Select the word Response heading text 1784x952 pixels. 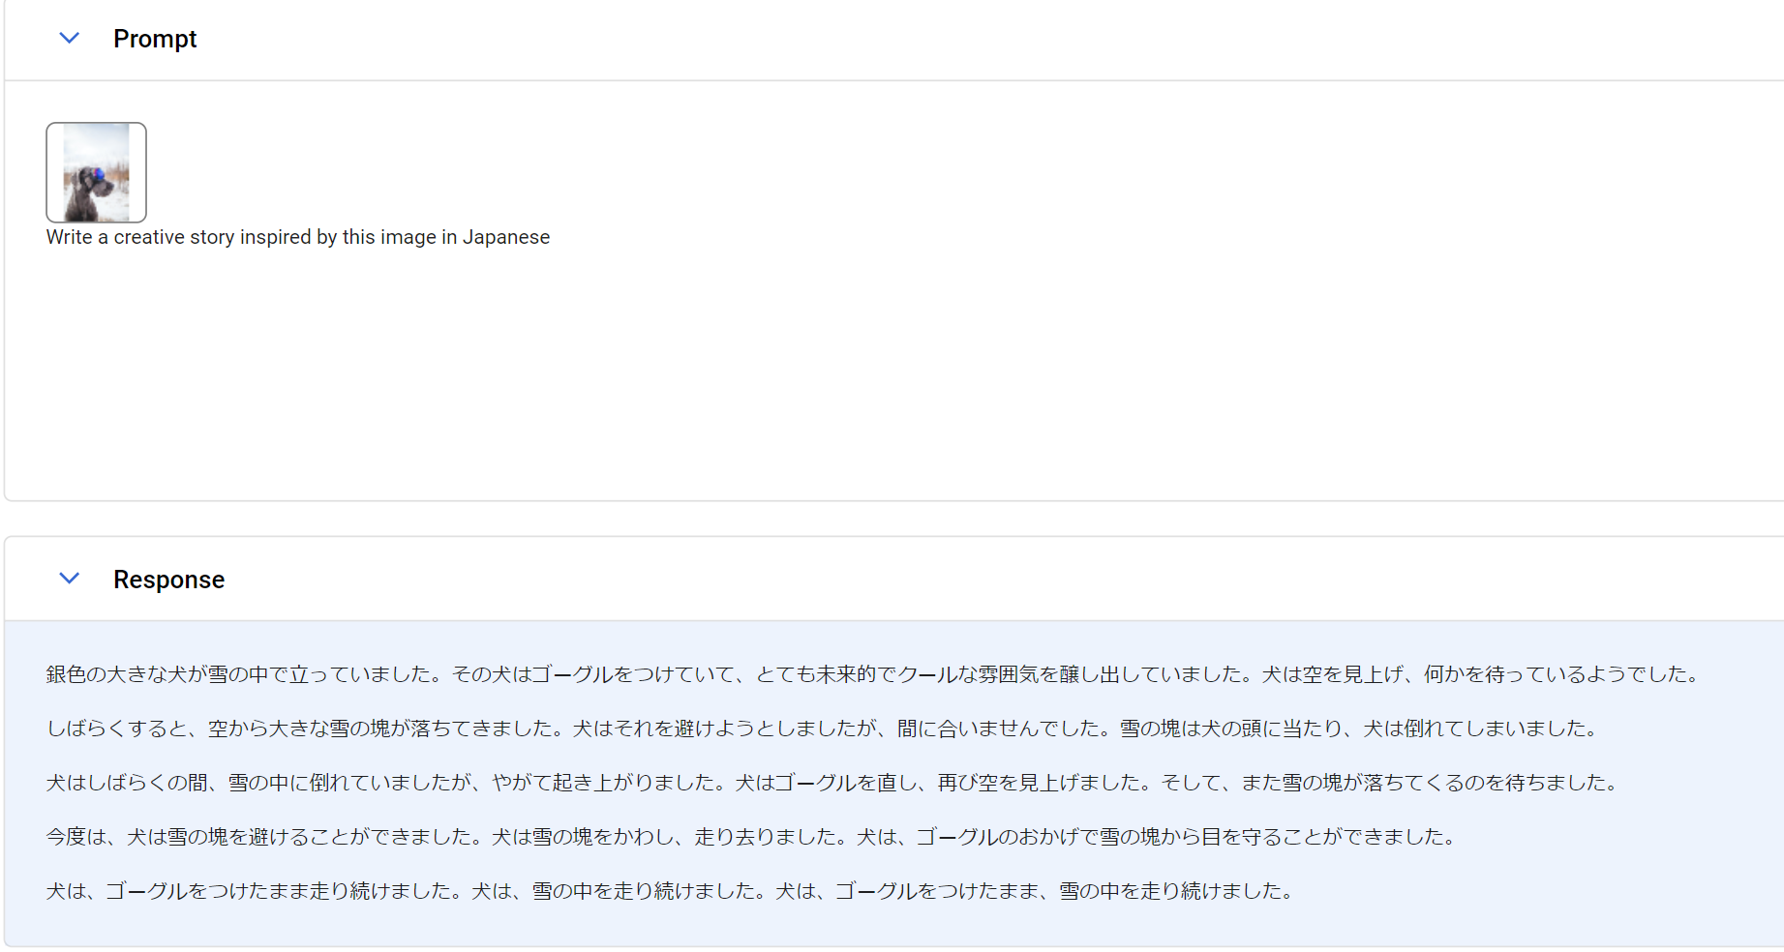(x=168, y=579)
